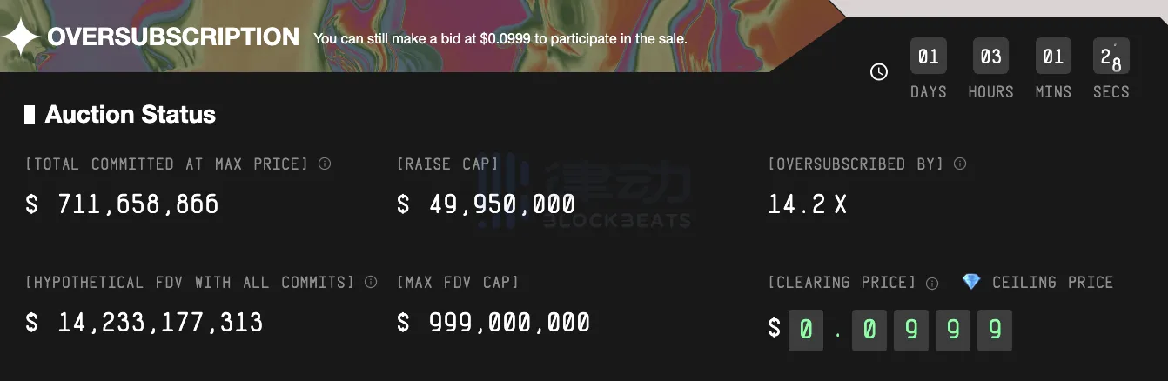Open info icon beside Oversubscribed By
Image resolution: width=1168 pixels, height=381 pixels.
pos(960,164)
